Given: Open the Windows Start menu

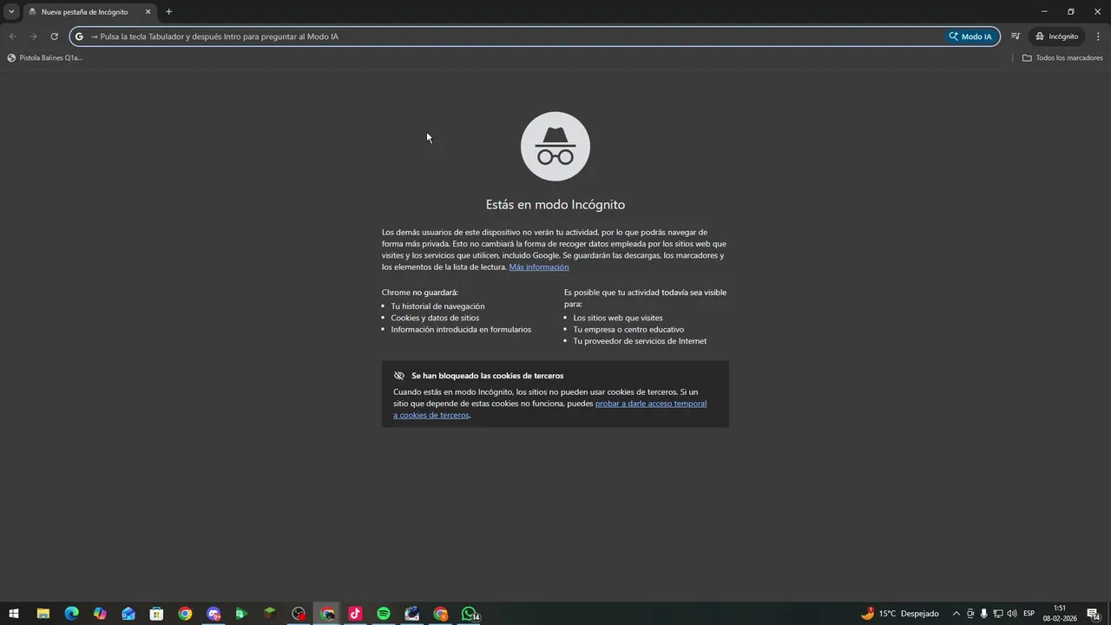Looking at the screenshot, I should coord(14,614).
